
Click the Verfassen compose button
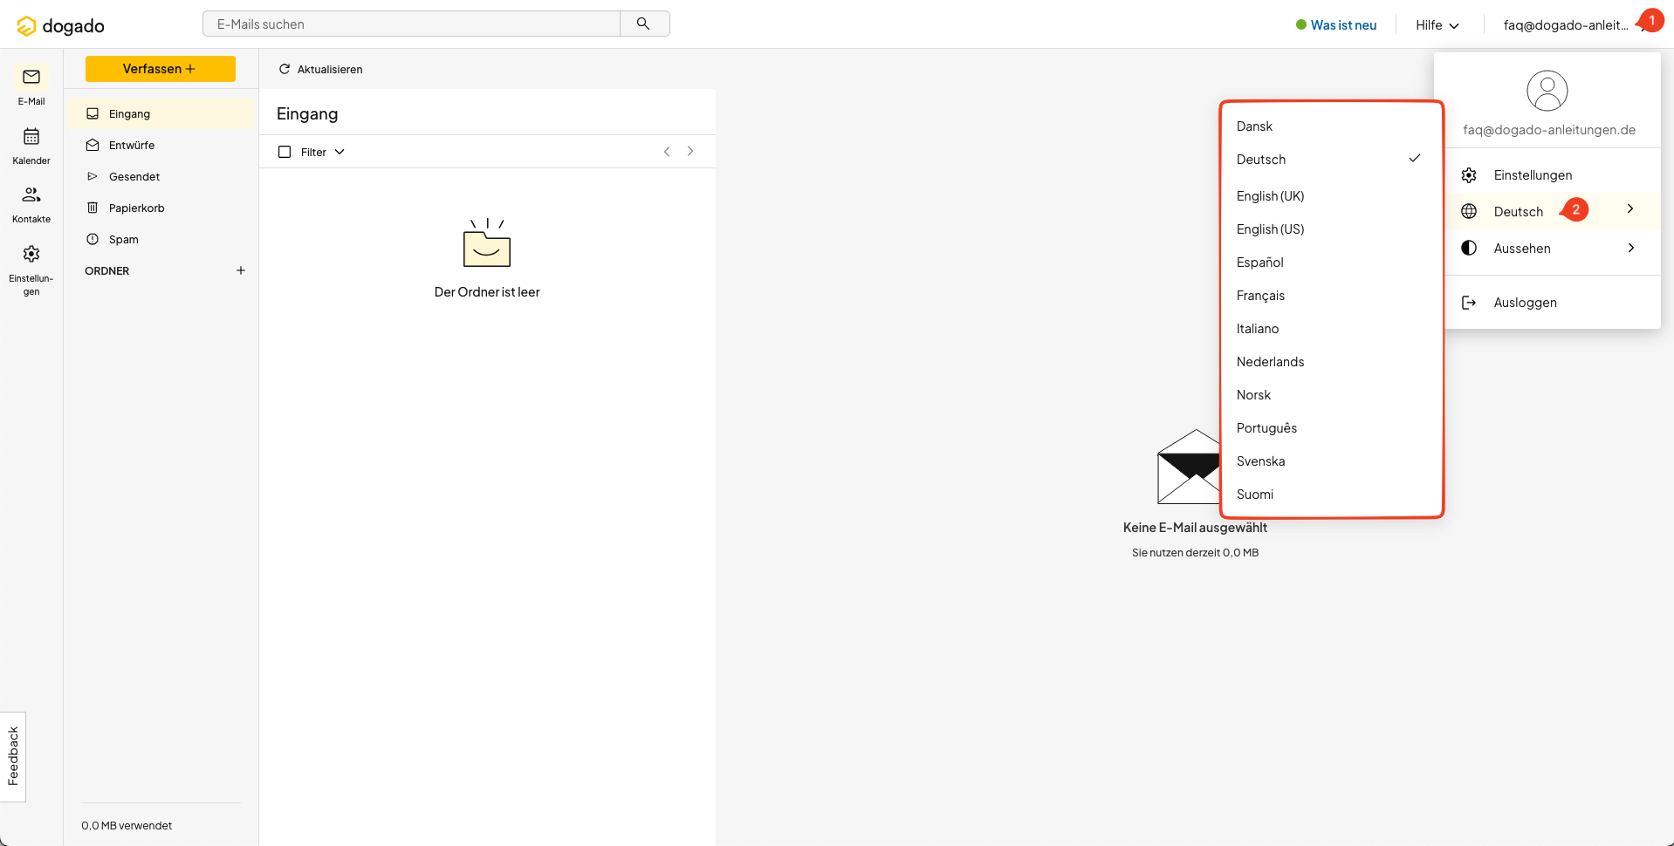point(161,69)
